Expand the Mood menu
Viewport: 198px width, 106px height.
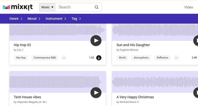[34, 19]
